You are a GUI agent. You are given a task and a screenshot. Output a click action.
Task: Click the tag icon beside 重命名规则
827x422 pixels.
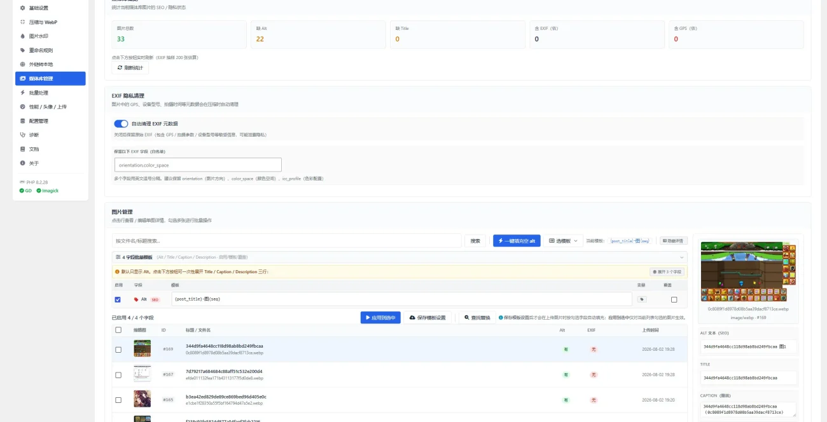pos(23,50)
